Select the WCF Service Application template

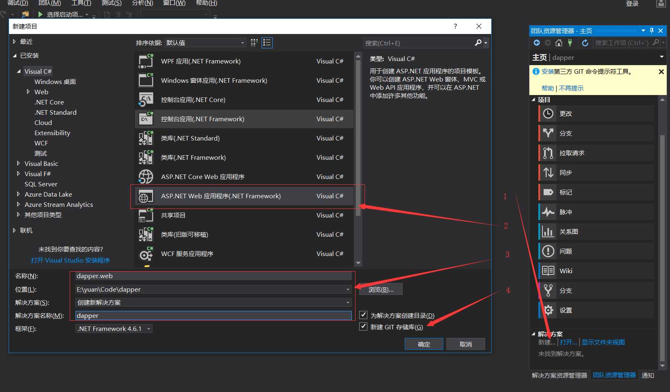click(244, 254)
